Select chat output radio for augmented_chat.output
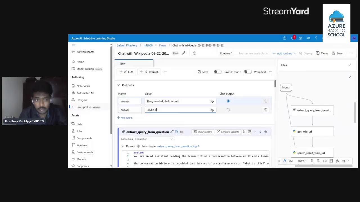 [228, 101]
